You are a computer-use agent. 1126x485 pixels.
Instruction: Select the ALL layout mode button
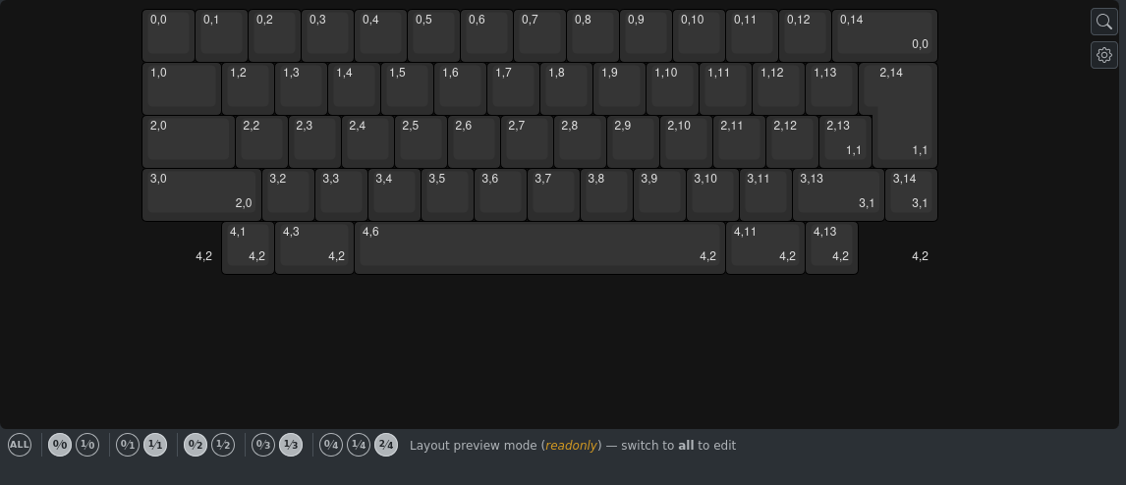click(x=20, y=445)
